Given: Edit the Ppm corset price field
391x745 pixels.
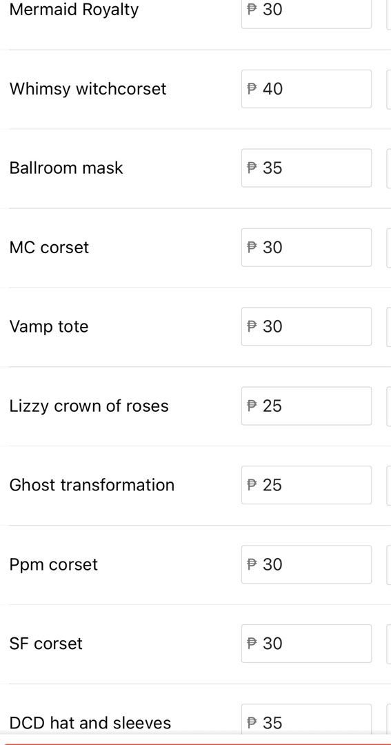Looking at the screenshot, I should [306, 564].
